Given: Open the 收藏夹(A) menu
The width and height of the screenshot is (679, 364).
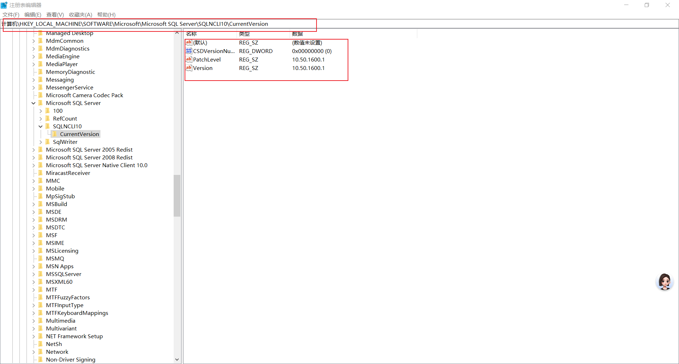Looking at the screenshot, I should tap(80, 14).
